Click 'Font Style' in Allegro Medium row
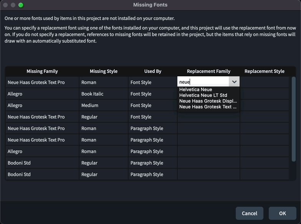301x224 pixels. click(x=153, y=105)
